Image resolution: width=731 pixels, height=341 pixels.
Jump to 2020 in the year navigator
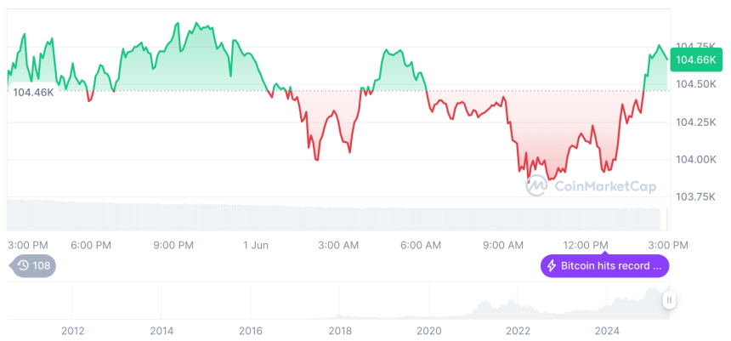click(429, 330)
